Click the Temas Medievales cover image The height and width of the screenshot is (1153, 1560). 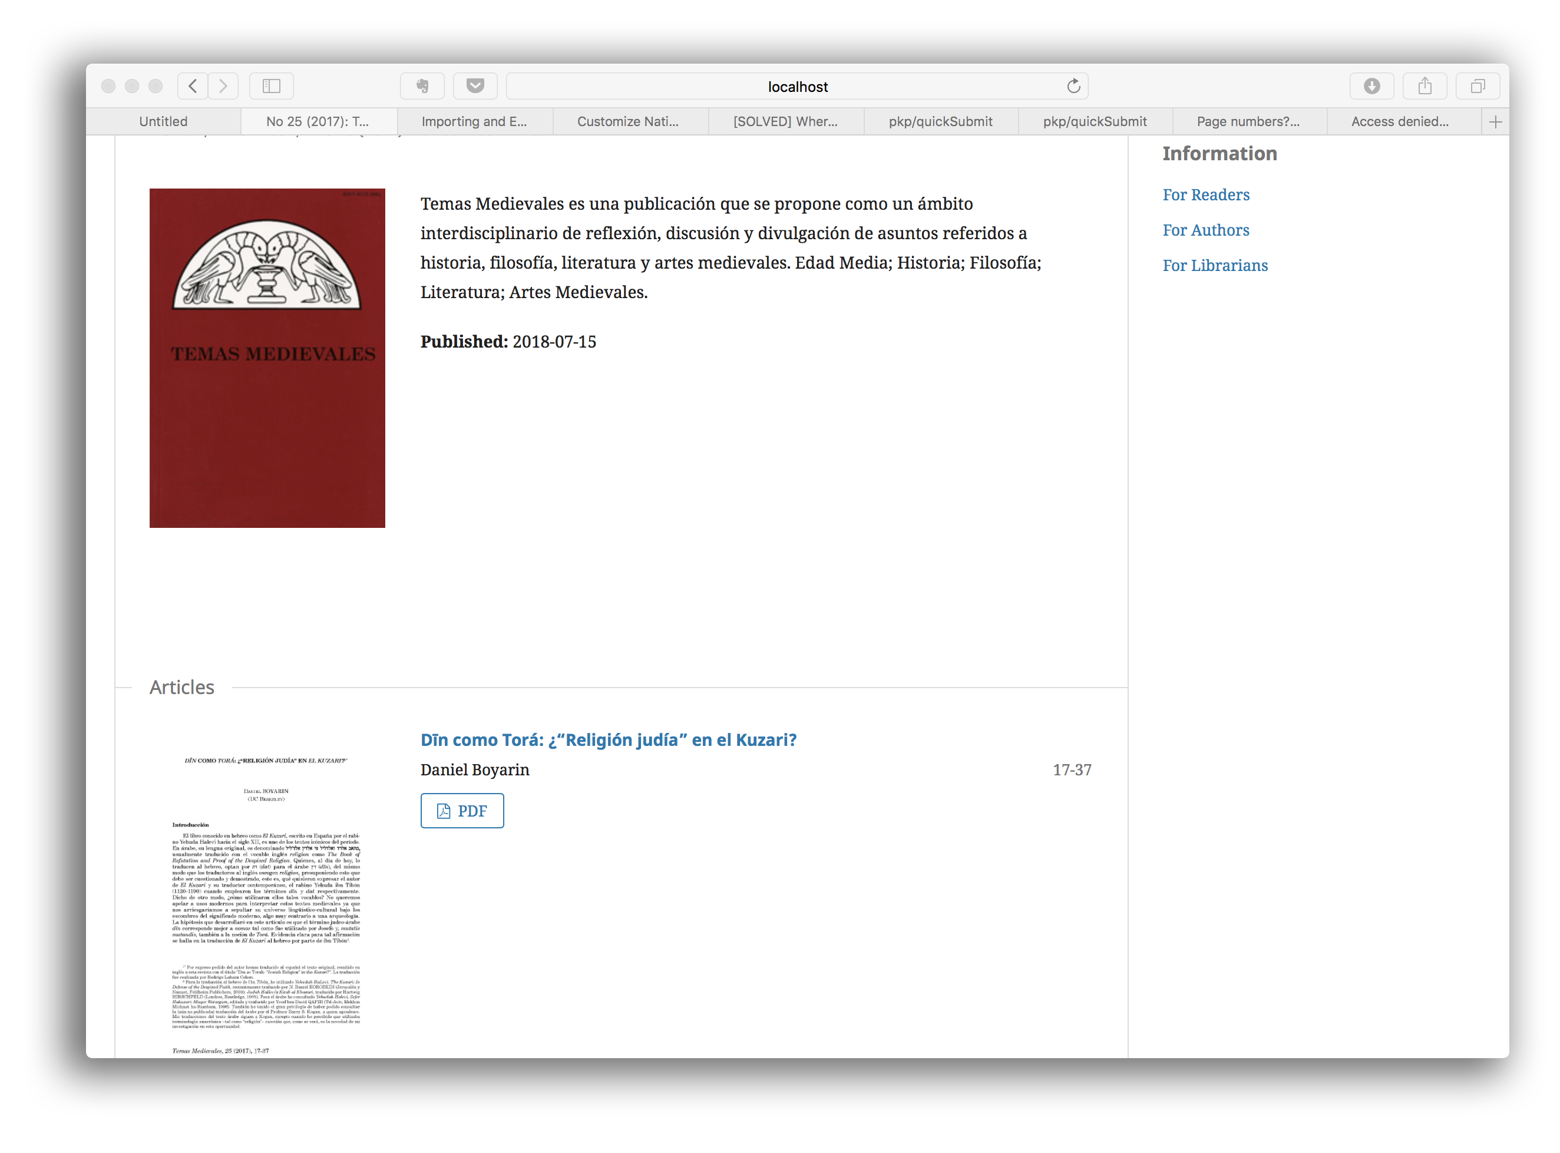(x=267, y=358)
